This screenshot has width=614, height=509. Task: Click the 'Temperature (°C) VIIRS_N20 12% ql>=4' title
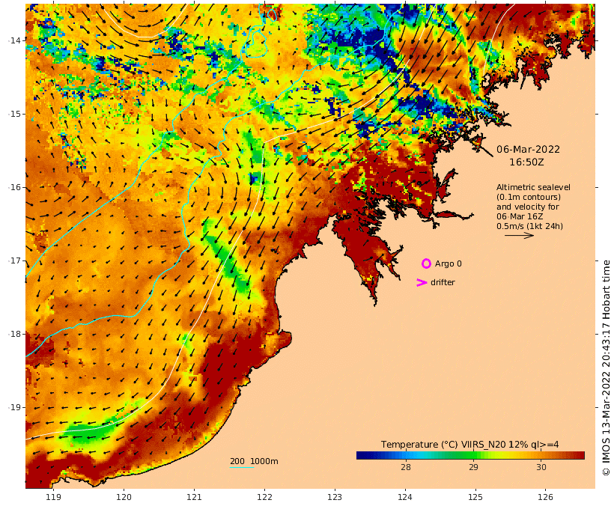click(469, 445)
